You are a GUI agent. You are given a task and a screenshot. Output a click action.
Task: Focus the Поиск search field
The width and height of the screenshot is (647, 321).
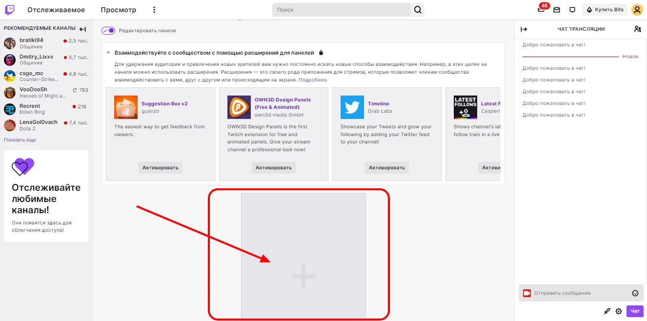[342, 10]
